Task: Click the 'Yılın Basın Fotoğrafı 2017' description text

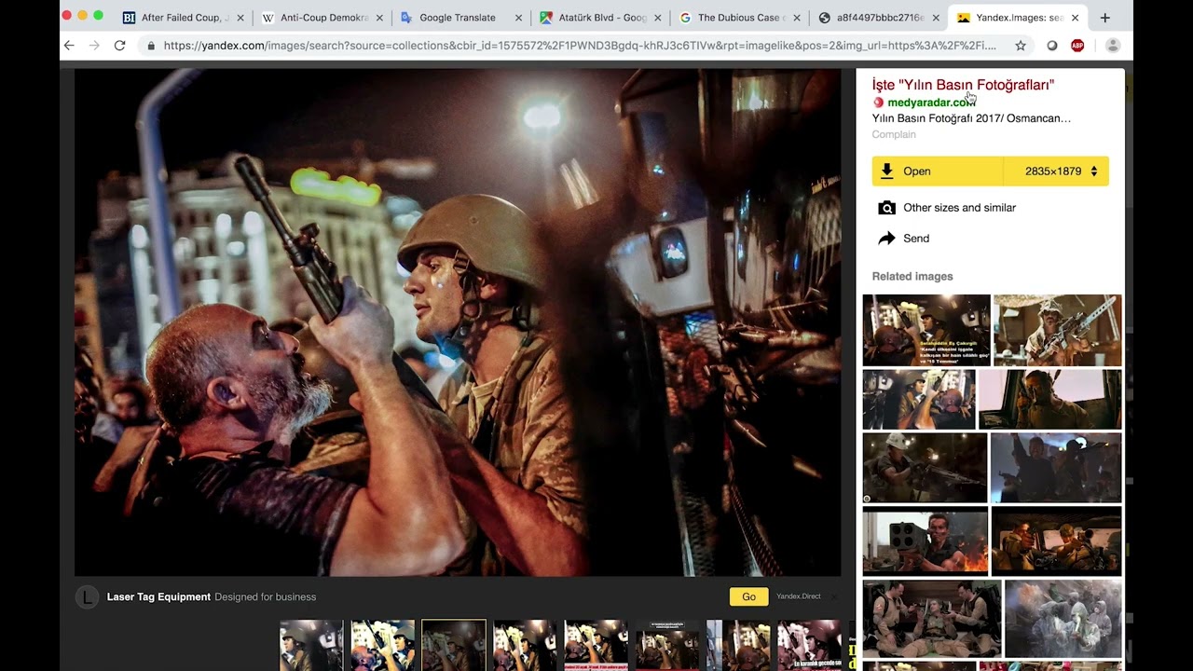Action: point(971,118)
